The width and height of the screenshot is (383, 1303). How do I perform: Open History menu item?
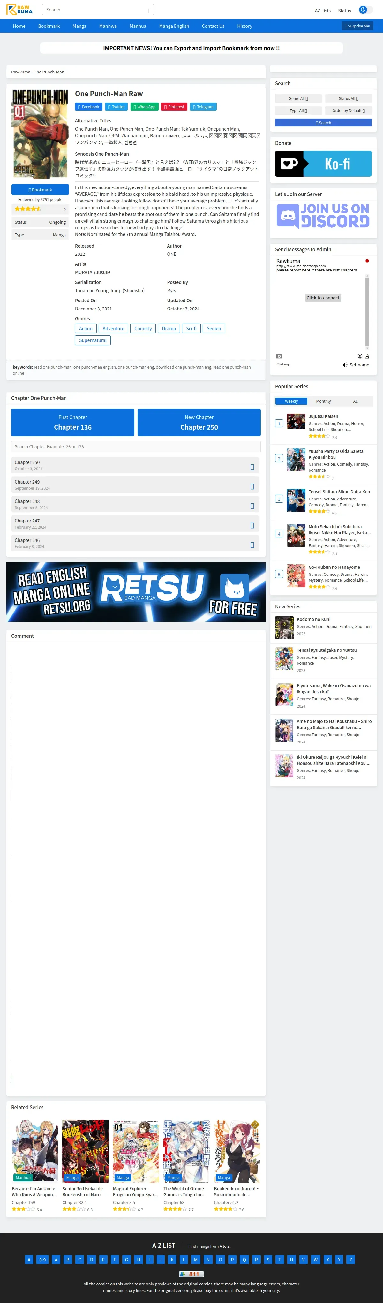pos(244,26)
